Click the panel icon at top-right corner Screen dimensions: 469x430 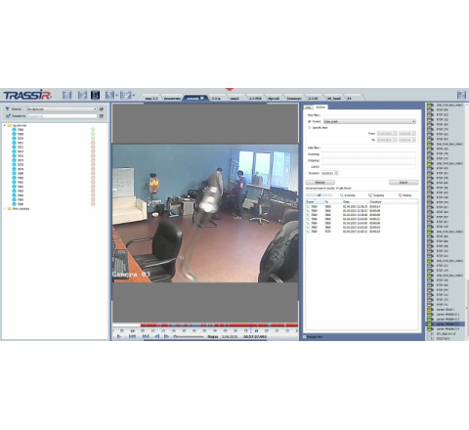(461, 95)
